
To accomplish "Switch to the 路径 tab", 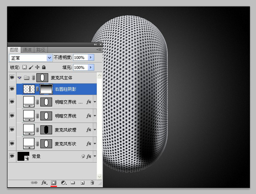I will point(41,50).
